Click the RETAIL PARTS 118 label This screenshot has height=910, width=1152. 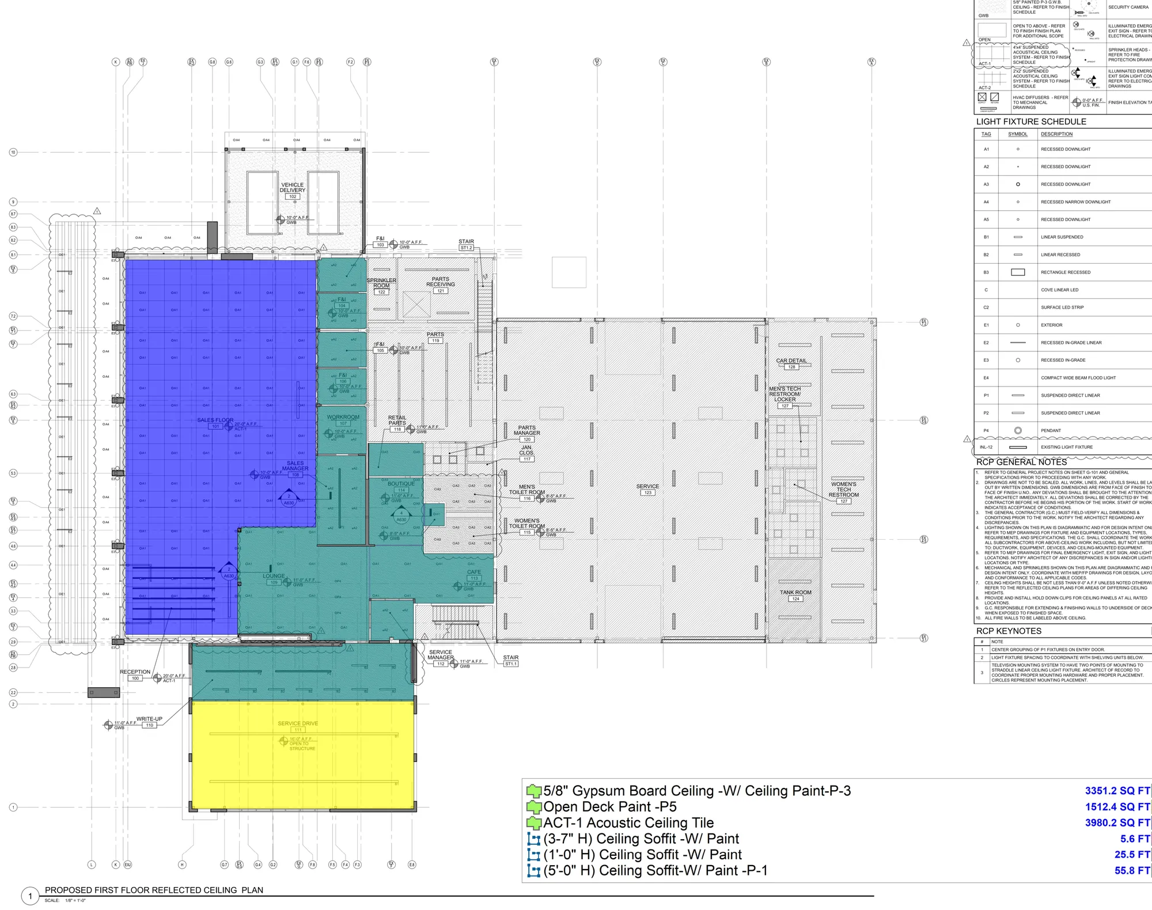(397, 423)
